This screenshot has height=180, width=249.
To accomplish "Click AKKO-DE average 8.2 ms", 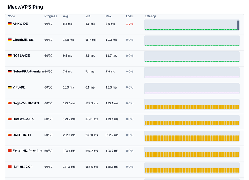I will point(67,24).
